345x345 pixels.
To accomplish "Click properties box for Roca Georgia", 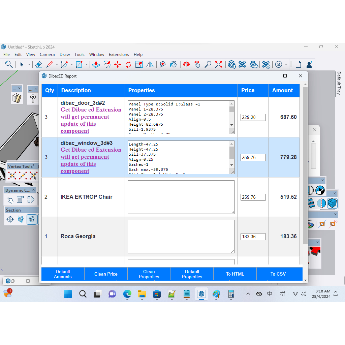I will [181, 236].
